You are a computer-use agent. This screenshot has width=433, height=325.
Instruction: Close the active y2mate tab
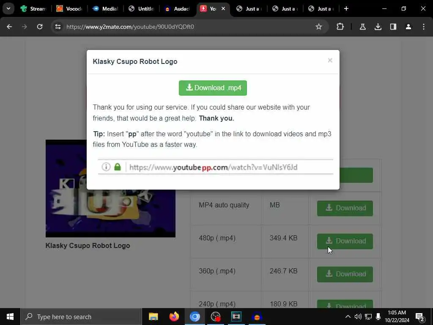(x=223, y=8)
